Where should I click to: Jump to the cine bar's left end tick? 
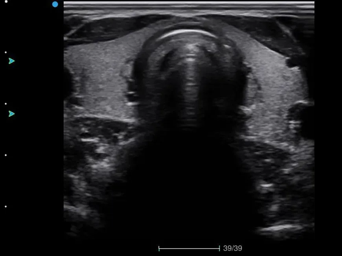pyautogui.click(x=159, y=248)
